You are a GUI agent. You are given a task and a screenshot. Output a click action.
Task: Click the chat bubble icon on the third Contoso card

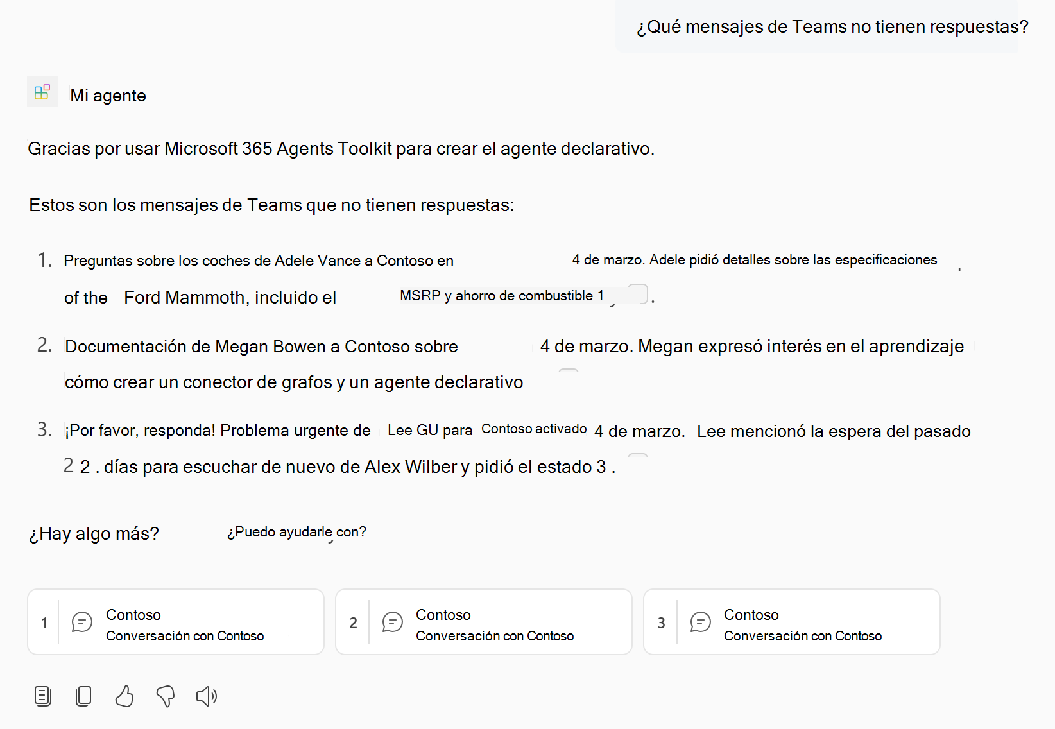pyautogui.click(x=699, y=622)
